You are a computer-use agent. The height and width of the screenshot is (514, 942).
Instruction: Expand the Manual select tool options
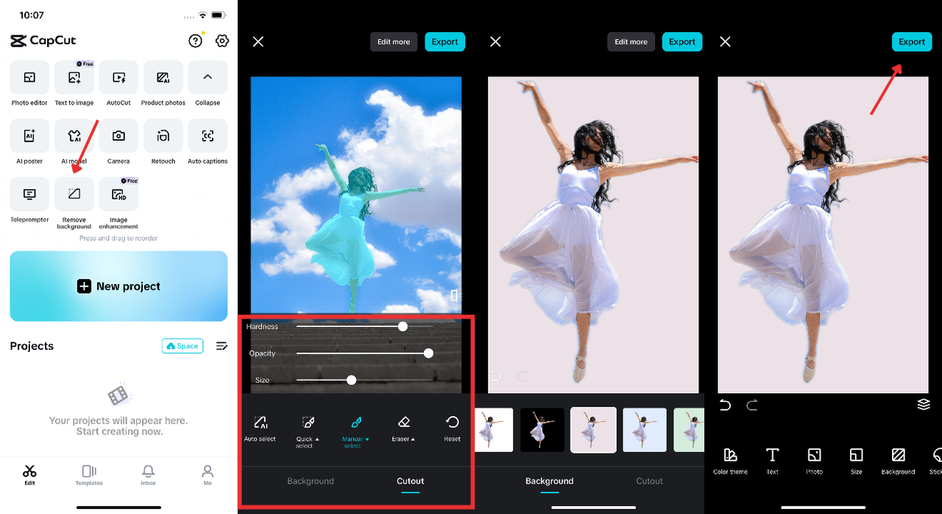click(x=356, y=431)
